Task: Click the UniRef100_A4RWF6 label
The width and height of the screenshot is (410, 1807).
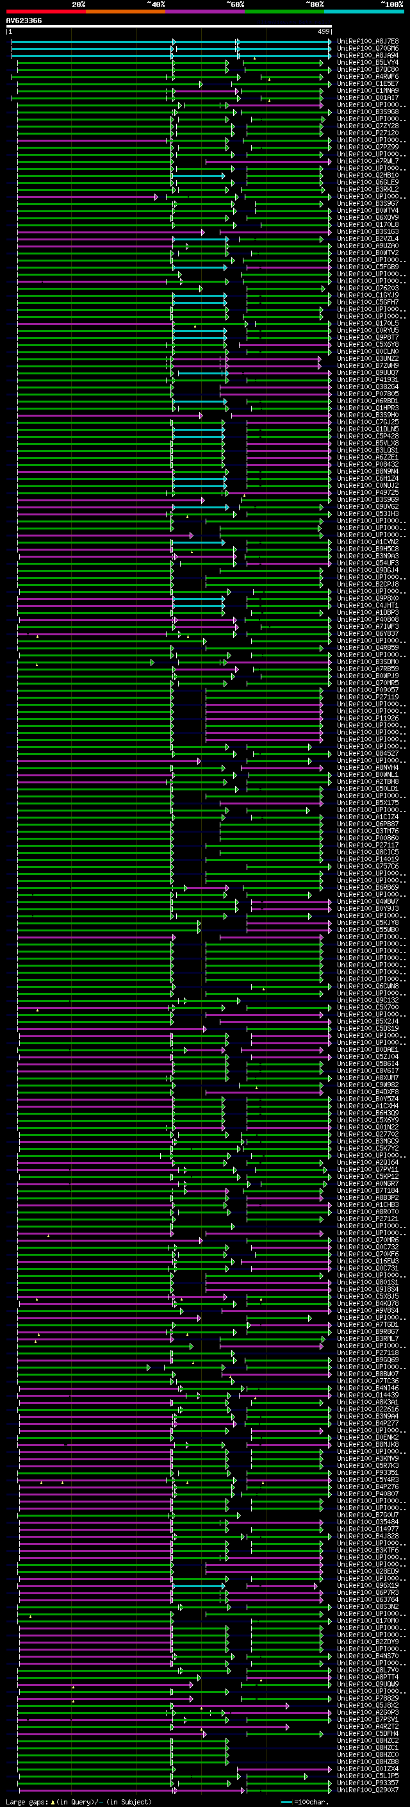Action: [x=367, y=76]
